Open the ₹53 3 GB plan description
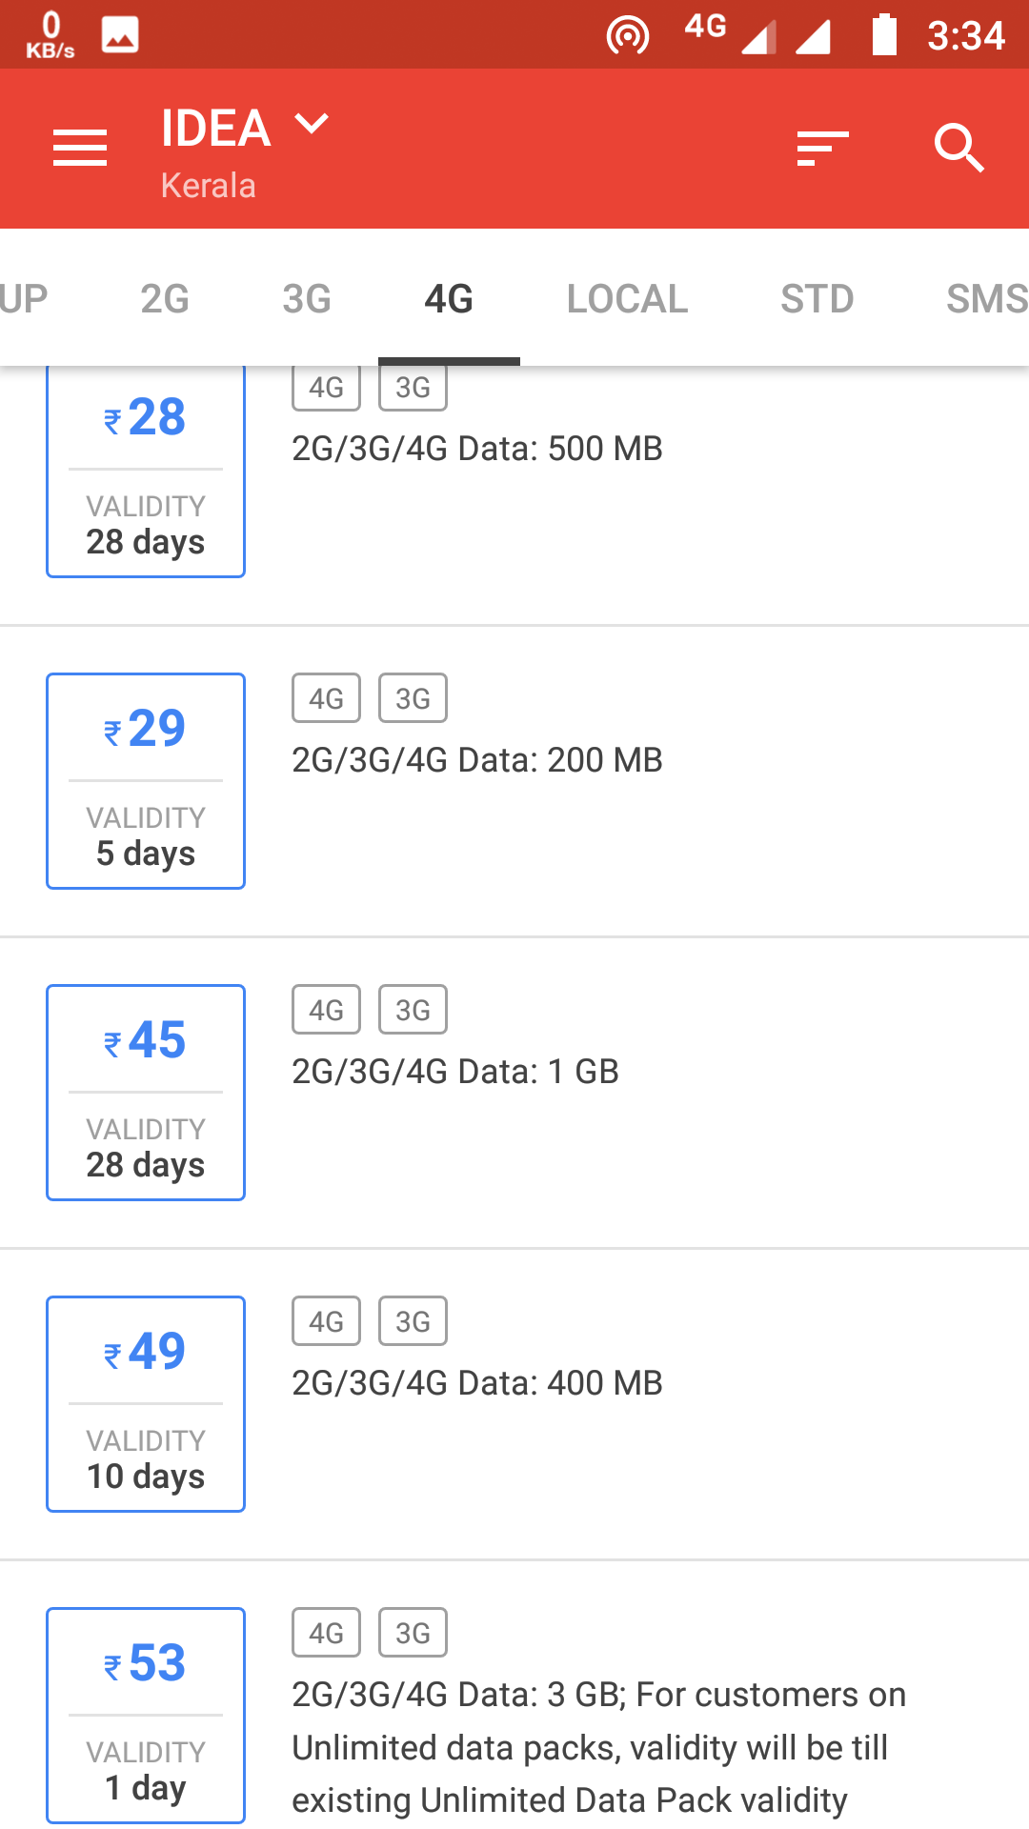The width and height of the screenshot is (1029, 1829). tap(598, 1747)
